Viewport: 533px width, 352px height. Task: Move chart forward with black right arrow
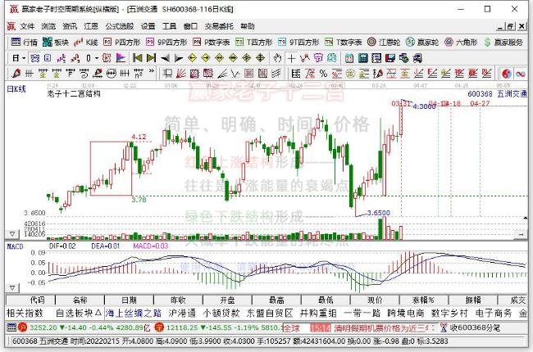point(179,58)
